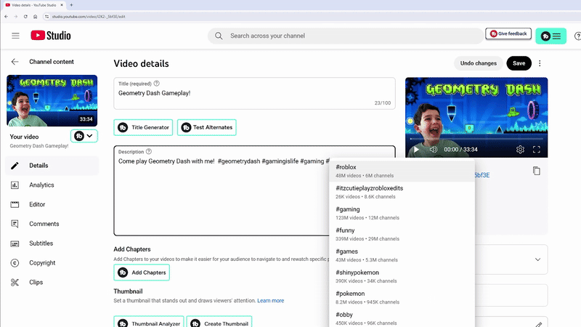Close the Video details browser tab
Viewport: 581px width, 327px height.
[62, 5]
